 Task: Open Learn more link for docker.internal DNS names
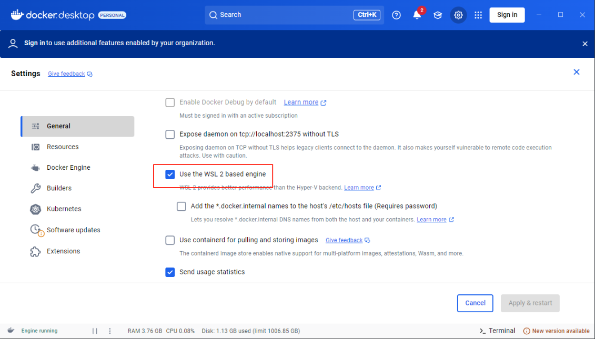pyautogui.click(x=431, y=220)
